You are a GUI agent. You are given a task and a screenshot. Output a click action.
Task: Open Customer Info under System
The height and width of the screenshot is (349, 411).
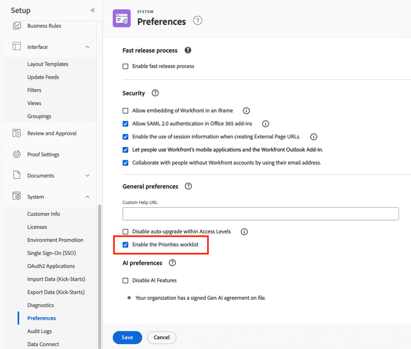point(43,214)
